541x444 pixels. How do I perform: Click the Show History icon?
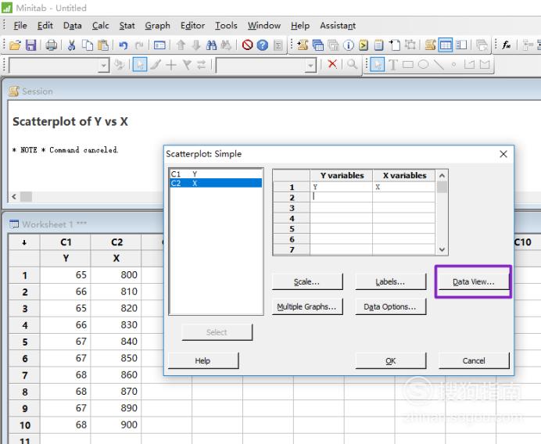(364, 45)
